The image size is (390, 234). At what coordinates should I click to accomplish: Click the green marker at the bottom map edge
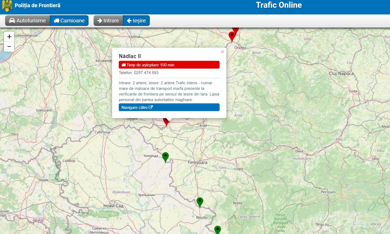pyautogui.click(x=218, y=230)
